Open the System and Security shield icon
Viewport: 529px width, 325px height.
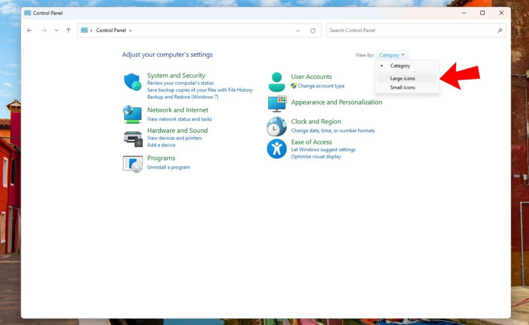(x=133, y=82)
